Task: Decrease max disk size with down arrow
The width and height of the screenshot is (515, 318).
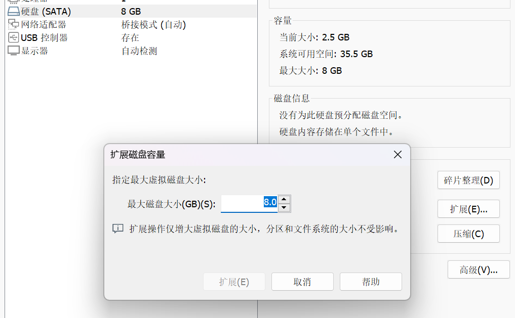Action: 284,207
